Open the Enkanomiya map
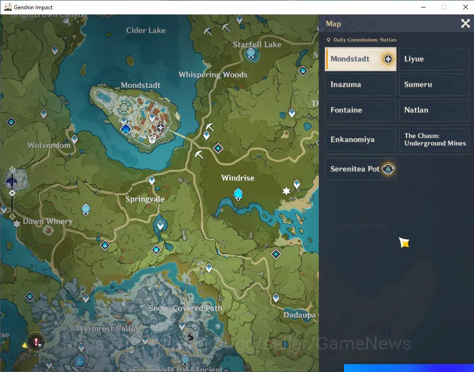The image size is (474, 372). [360, 139]
